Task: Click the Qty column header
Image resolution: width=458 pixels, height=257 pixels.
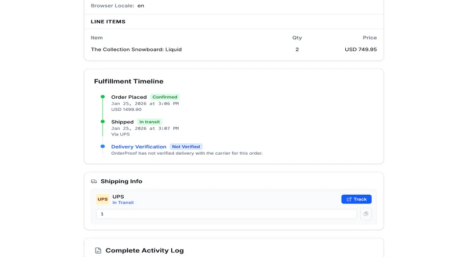Action: 297,38
